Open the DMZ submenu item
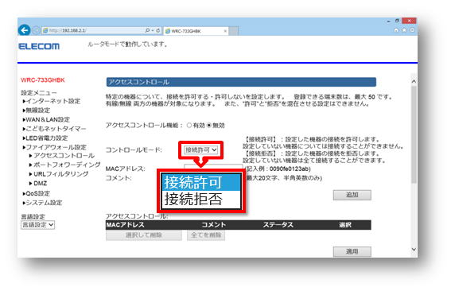The image size is (451, 291). [x=38, y=183]
